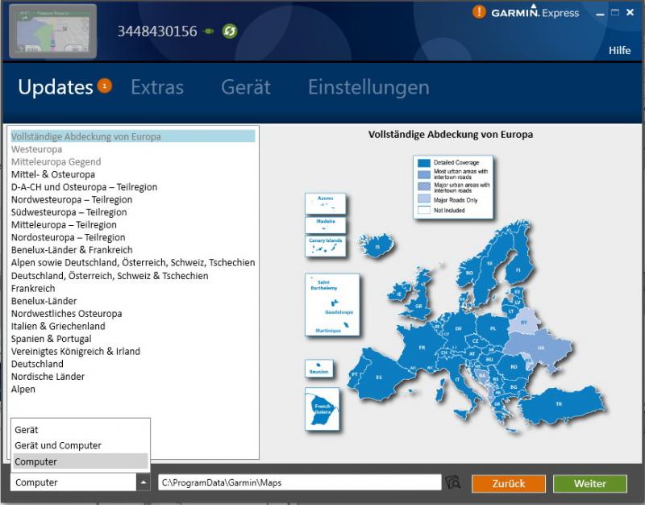The image size is (645, 505).
Task: Click the Updates count badge
Action: (105, 86)
